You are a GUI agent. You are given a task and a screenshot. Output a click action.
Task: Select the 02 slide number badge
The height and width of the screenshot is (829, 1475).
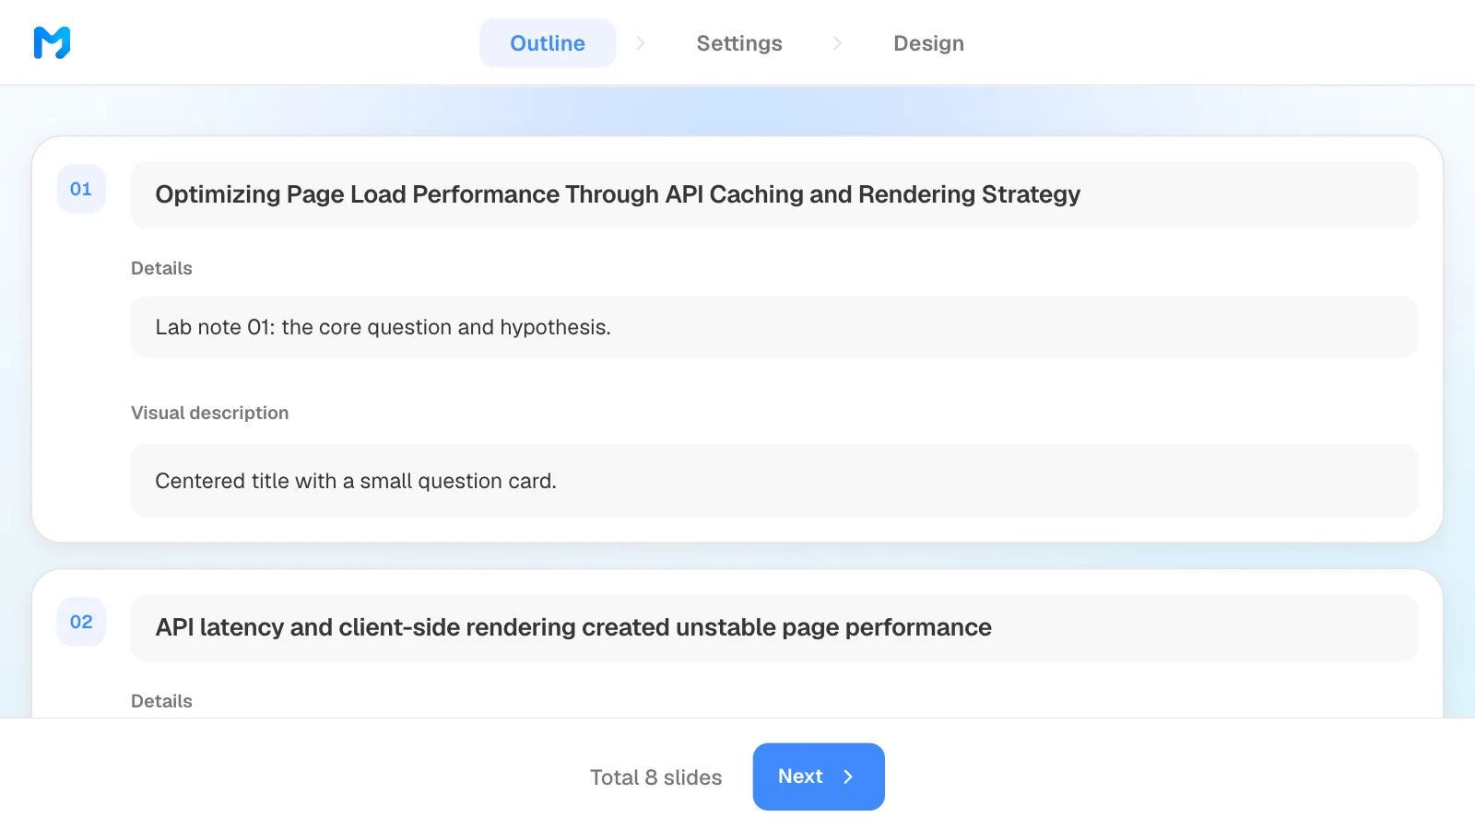pyautogui.click(x=81, y=622)
